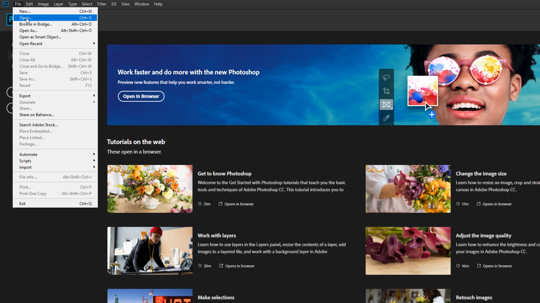Choose Exit from File menu
Image resolution: width=540 pixels, height=303 pixels.
[x=55, y=204]
